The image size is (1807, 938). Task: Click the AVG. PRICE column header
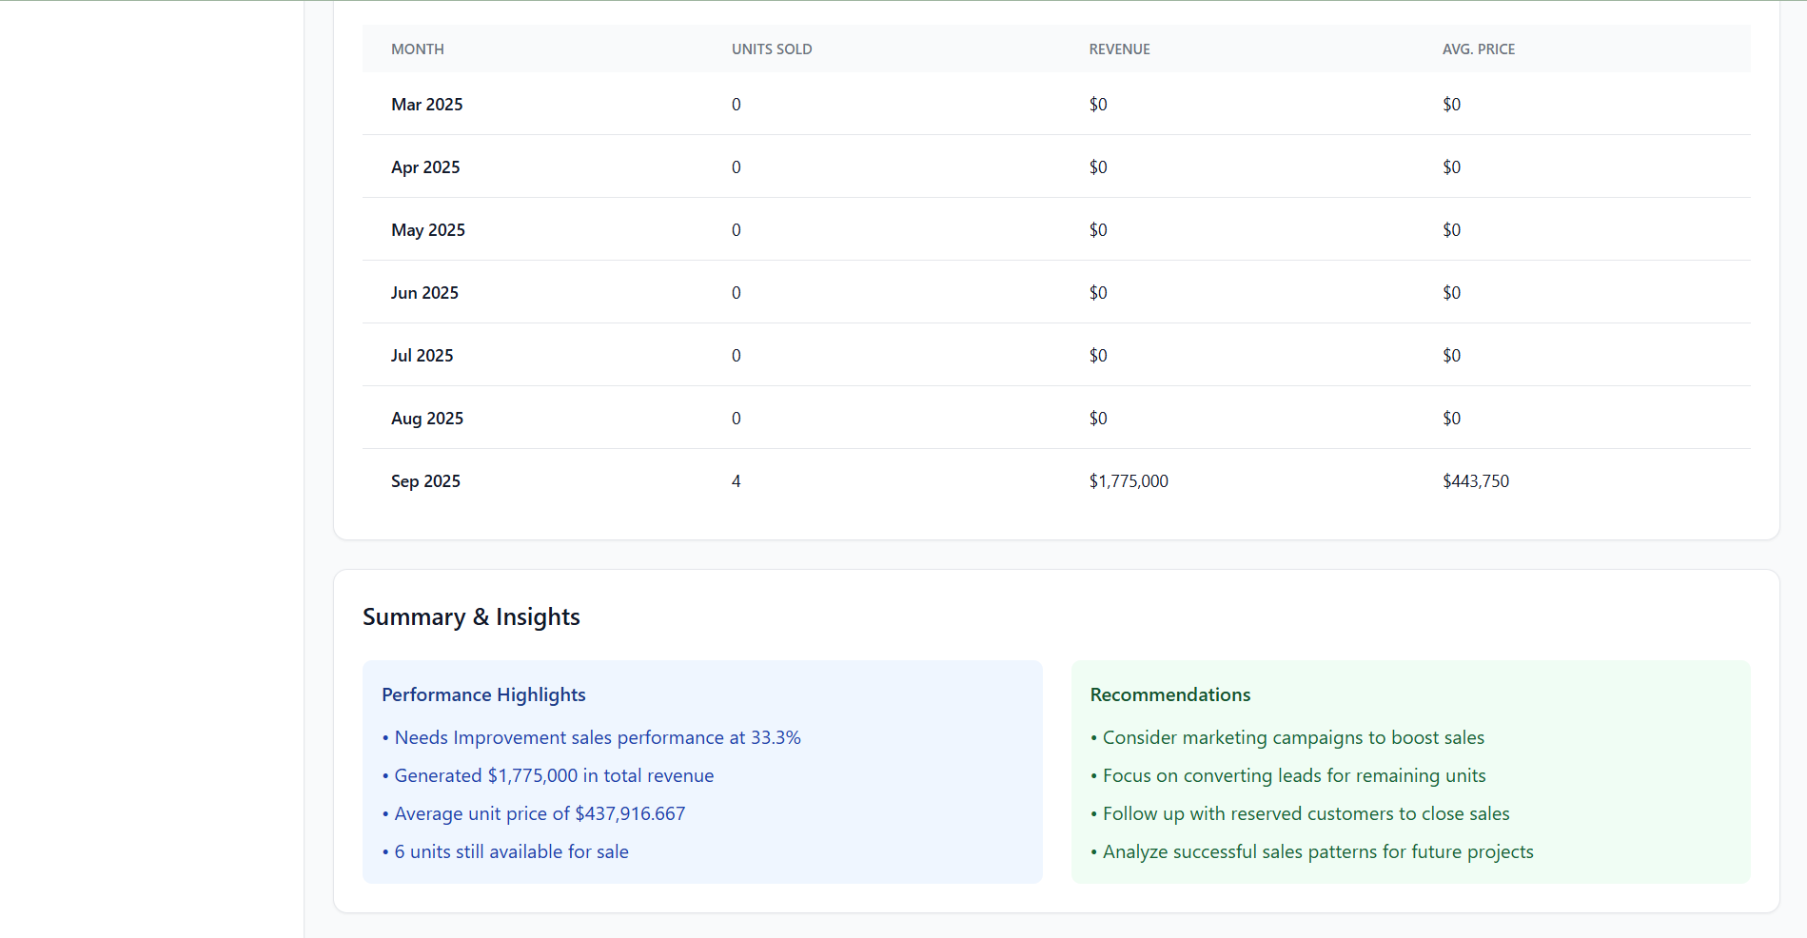[1478, 49]
